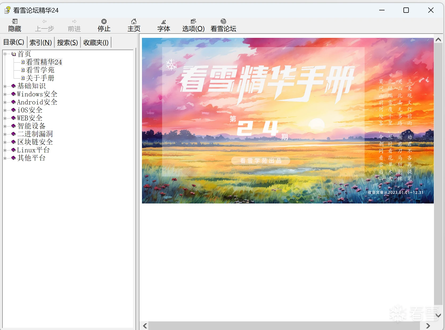Select the 区块链安全 label in the tree
Screen dimensions: 445x330
click(35, 142)
